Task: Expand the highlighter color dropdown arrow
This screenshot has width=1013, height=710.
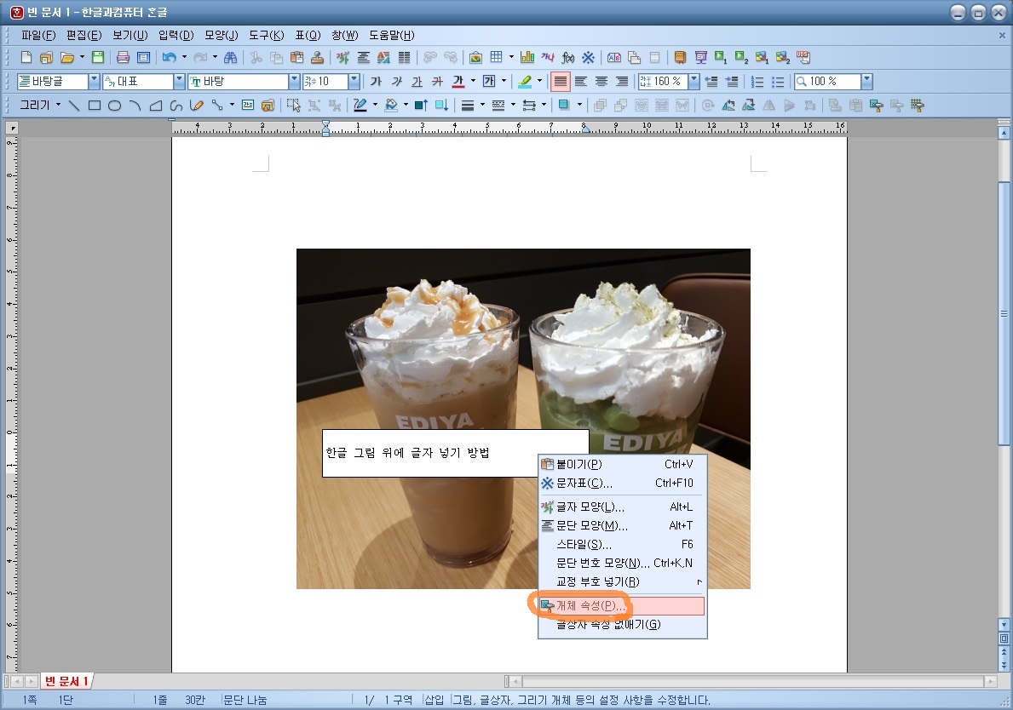Action: click(539, 82)
